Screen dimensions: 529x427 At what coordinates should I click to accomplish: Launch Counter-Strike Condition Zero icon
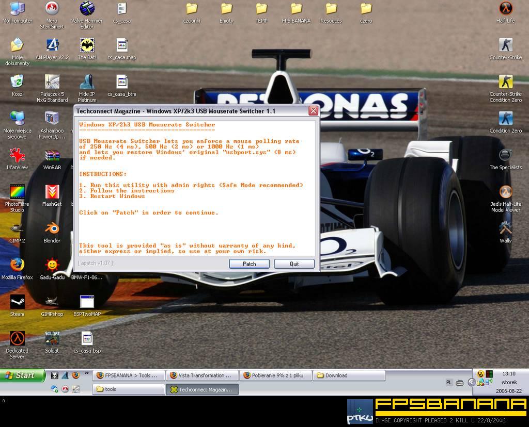pos(506,89)
